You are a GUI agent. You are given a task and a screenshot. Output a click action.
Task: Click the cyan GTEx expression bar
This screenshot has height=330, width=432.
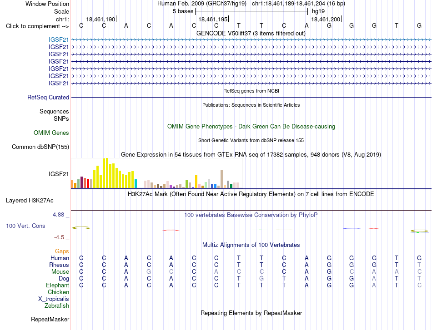136,184
